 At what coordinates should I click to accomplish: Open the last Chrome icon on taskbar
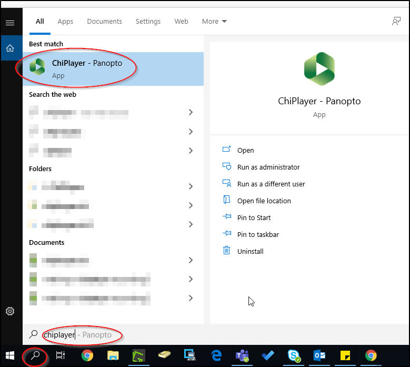[x=371, y=355]
